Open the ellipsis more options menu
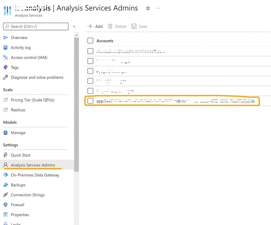 [158, 8]
